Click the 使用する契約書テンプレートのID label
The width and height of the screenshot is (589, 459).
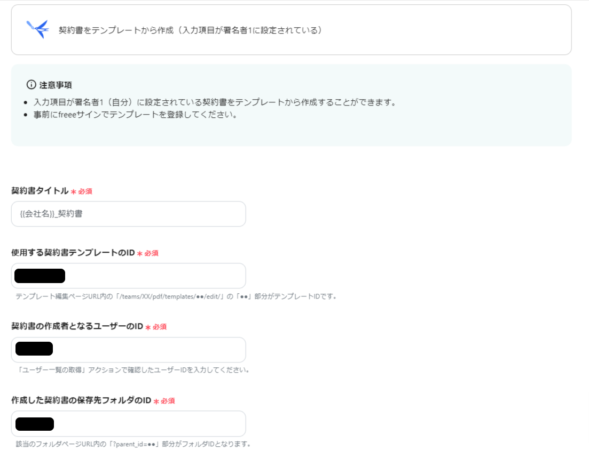(x=73, y=252)
